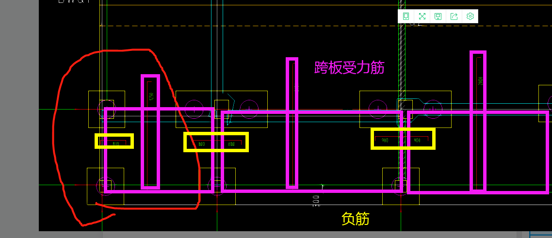Select the 2000 rebar dimension text
Image resolution: width=552 pixels, height=238 pixels.
pos(480,81)
